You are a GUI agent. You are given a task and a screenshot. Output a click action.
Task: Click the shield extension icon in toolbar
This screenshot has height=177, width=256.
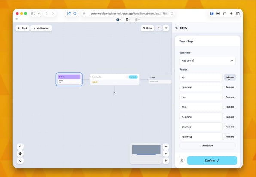click(218, 14)
